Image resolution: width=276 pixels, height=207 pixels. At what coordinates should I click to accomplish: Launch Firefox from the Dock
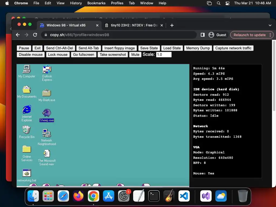pos(78,196)
